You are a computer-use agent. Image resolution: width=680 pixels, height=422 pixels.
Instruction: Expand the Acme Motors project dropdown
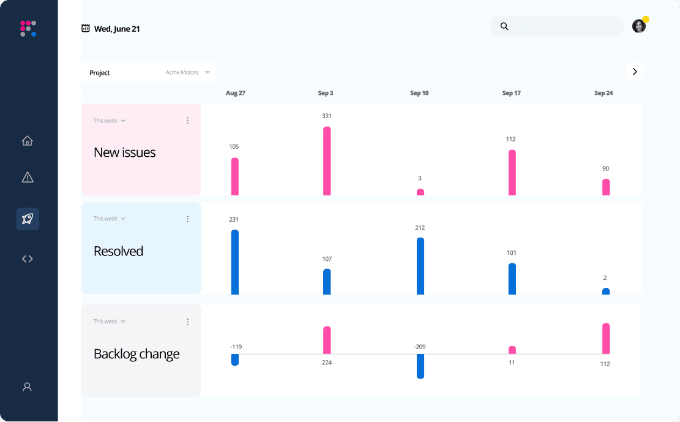pos(188,73)
